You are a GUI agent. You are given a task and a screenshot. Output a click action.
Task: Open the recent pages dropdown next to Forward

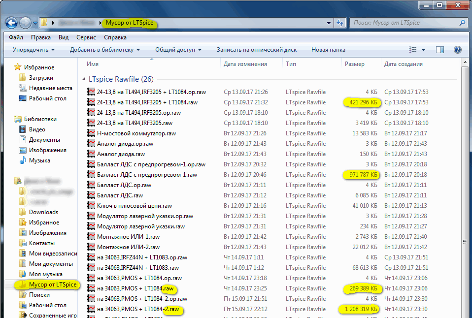click(35, 23)
